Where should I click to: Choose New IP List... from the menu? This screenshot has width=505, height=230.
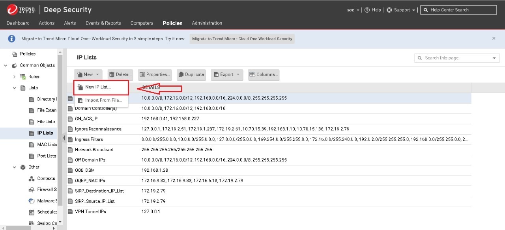(101, 87)
